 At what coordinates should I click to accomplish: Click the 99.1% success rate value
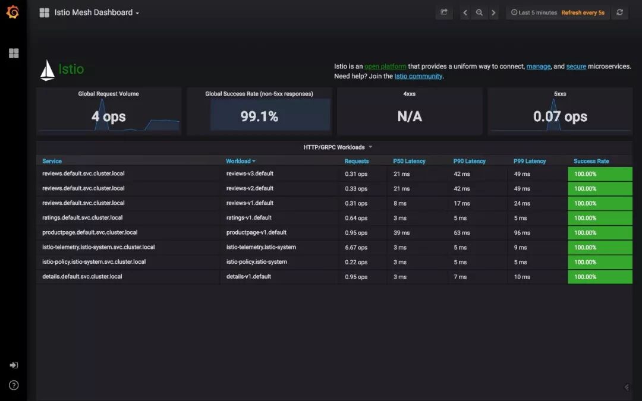tap(259, 116)
